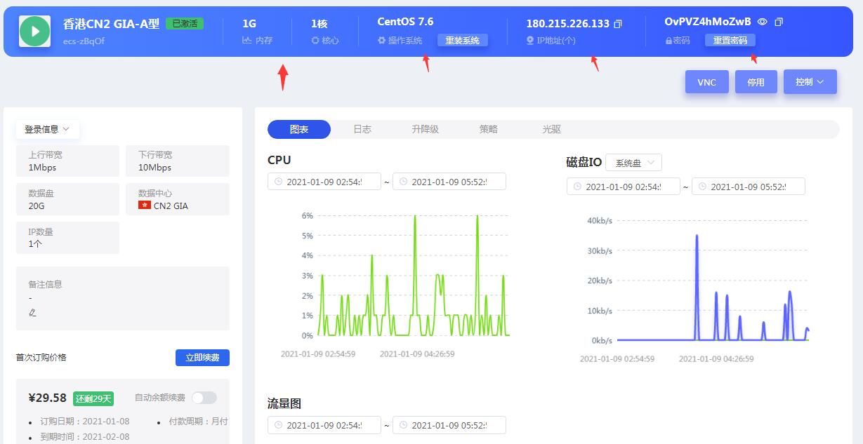Screen dimensions: 863x444
Task: Switch to the 日志 tab
Action: click(x=362, y=129)
